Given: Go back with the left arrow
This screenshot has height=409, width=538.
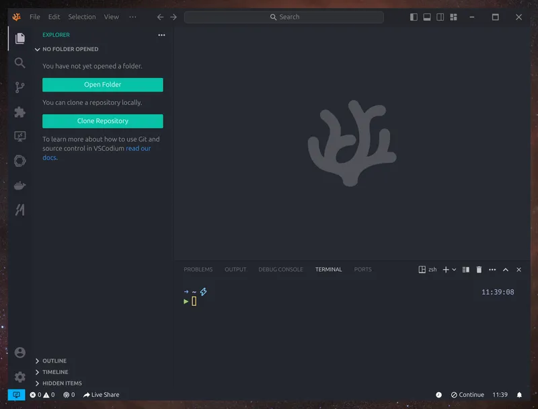Looking at the screenshot, I should click(160, 17).
